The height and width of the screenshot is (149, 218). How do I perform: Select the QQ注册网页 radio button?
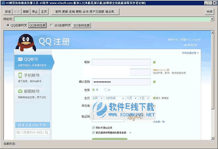[x=8, y=25]
